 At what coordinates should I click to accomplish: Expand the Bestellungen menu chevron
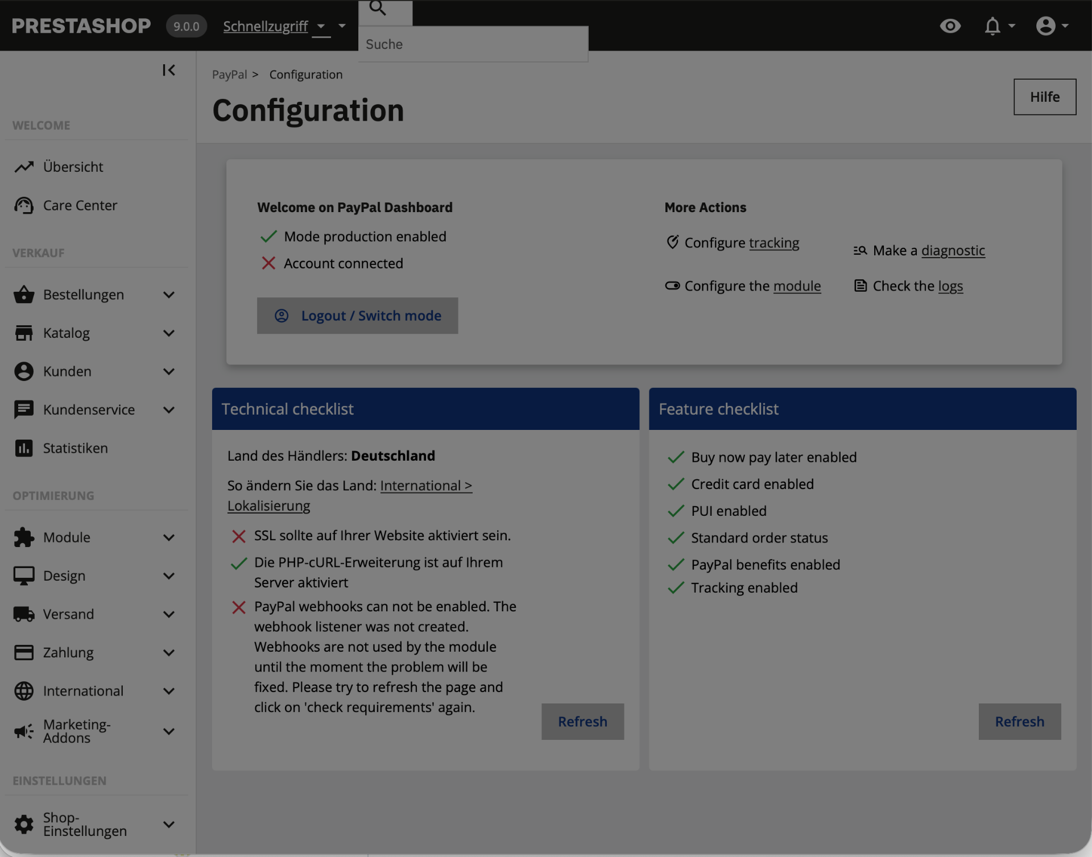click(169, 295)
